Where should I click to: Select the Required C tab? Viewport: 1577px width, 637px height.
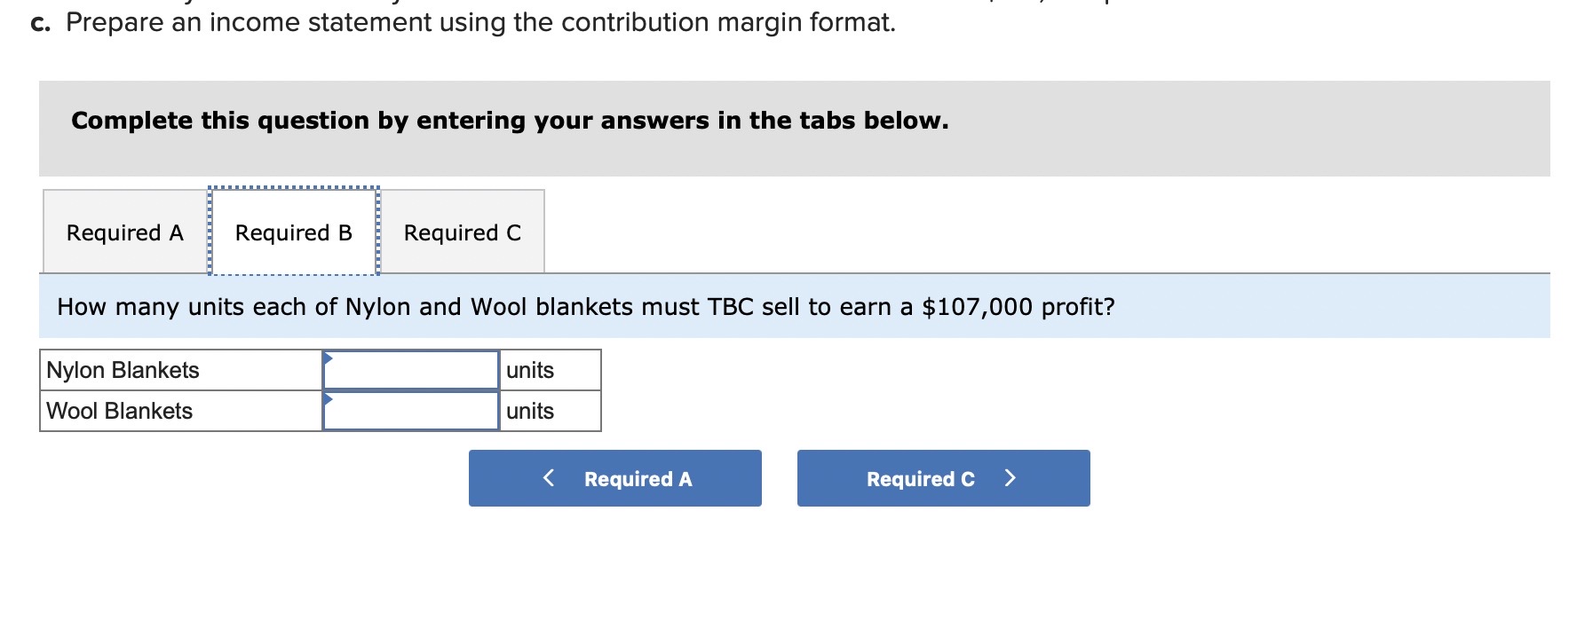coord(462,232)
